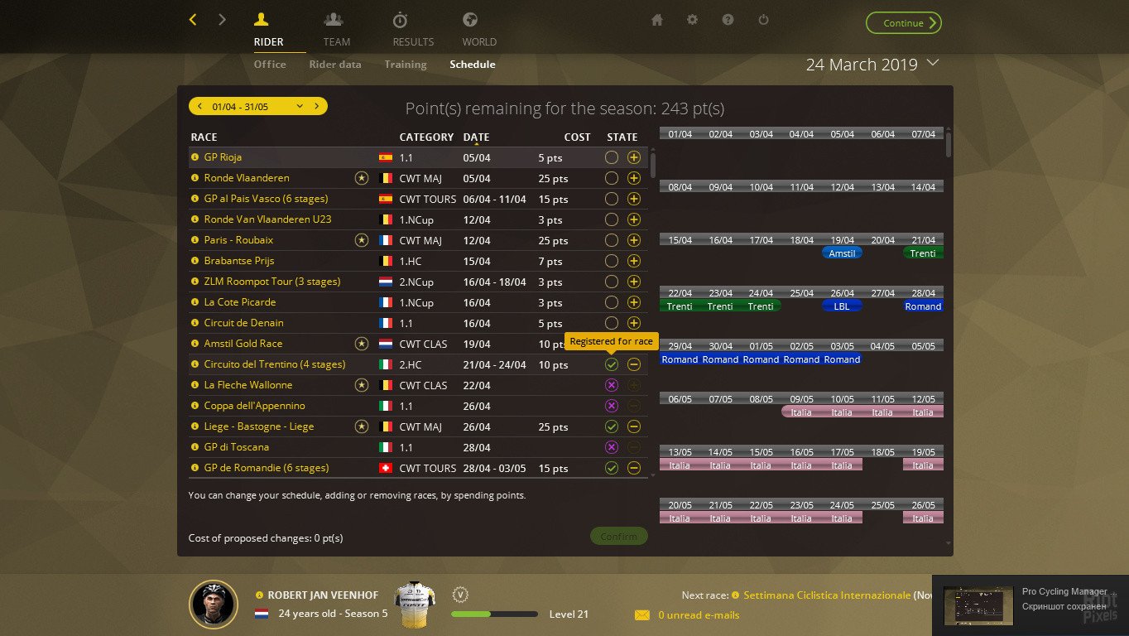This screenshot has height=636, width=1129.
Task: Switch to the Training tab
Action: 405,64
